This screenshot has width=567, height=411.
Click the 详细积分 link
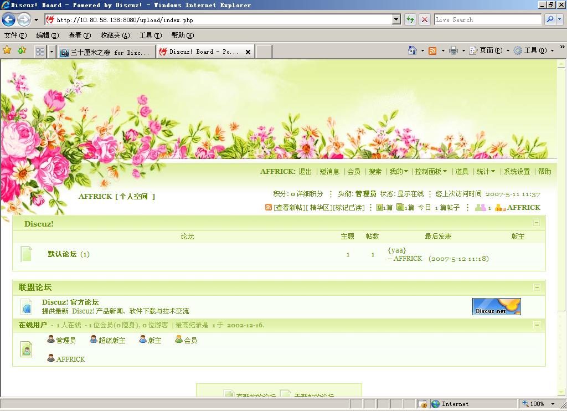(x=310, y=193)
